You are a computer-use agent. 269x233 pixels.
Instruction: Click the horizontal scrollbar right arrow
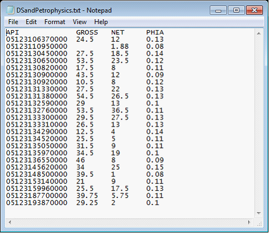click(x=249, y=222)
